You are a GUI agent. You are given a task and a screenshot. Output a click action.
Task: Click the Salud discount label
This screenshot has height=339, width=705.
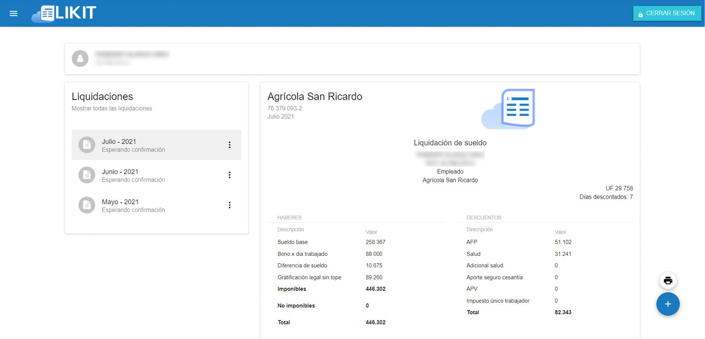(x=474, y=254)
